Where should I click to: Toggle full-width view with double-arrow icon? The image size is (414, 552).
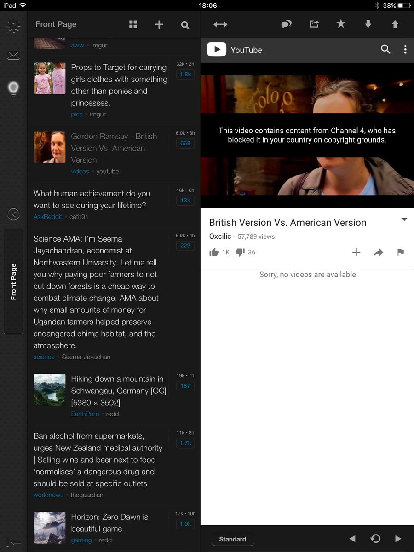pos(221,24)
